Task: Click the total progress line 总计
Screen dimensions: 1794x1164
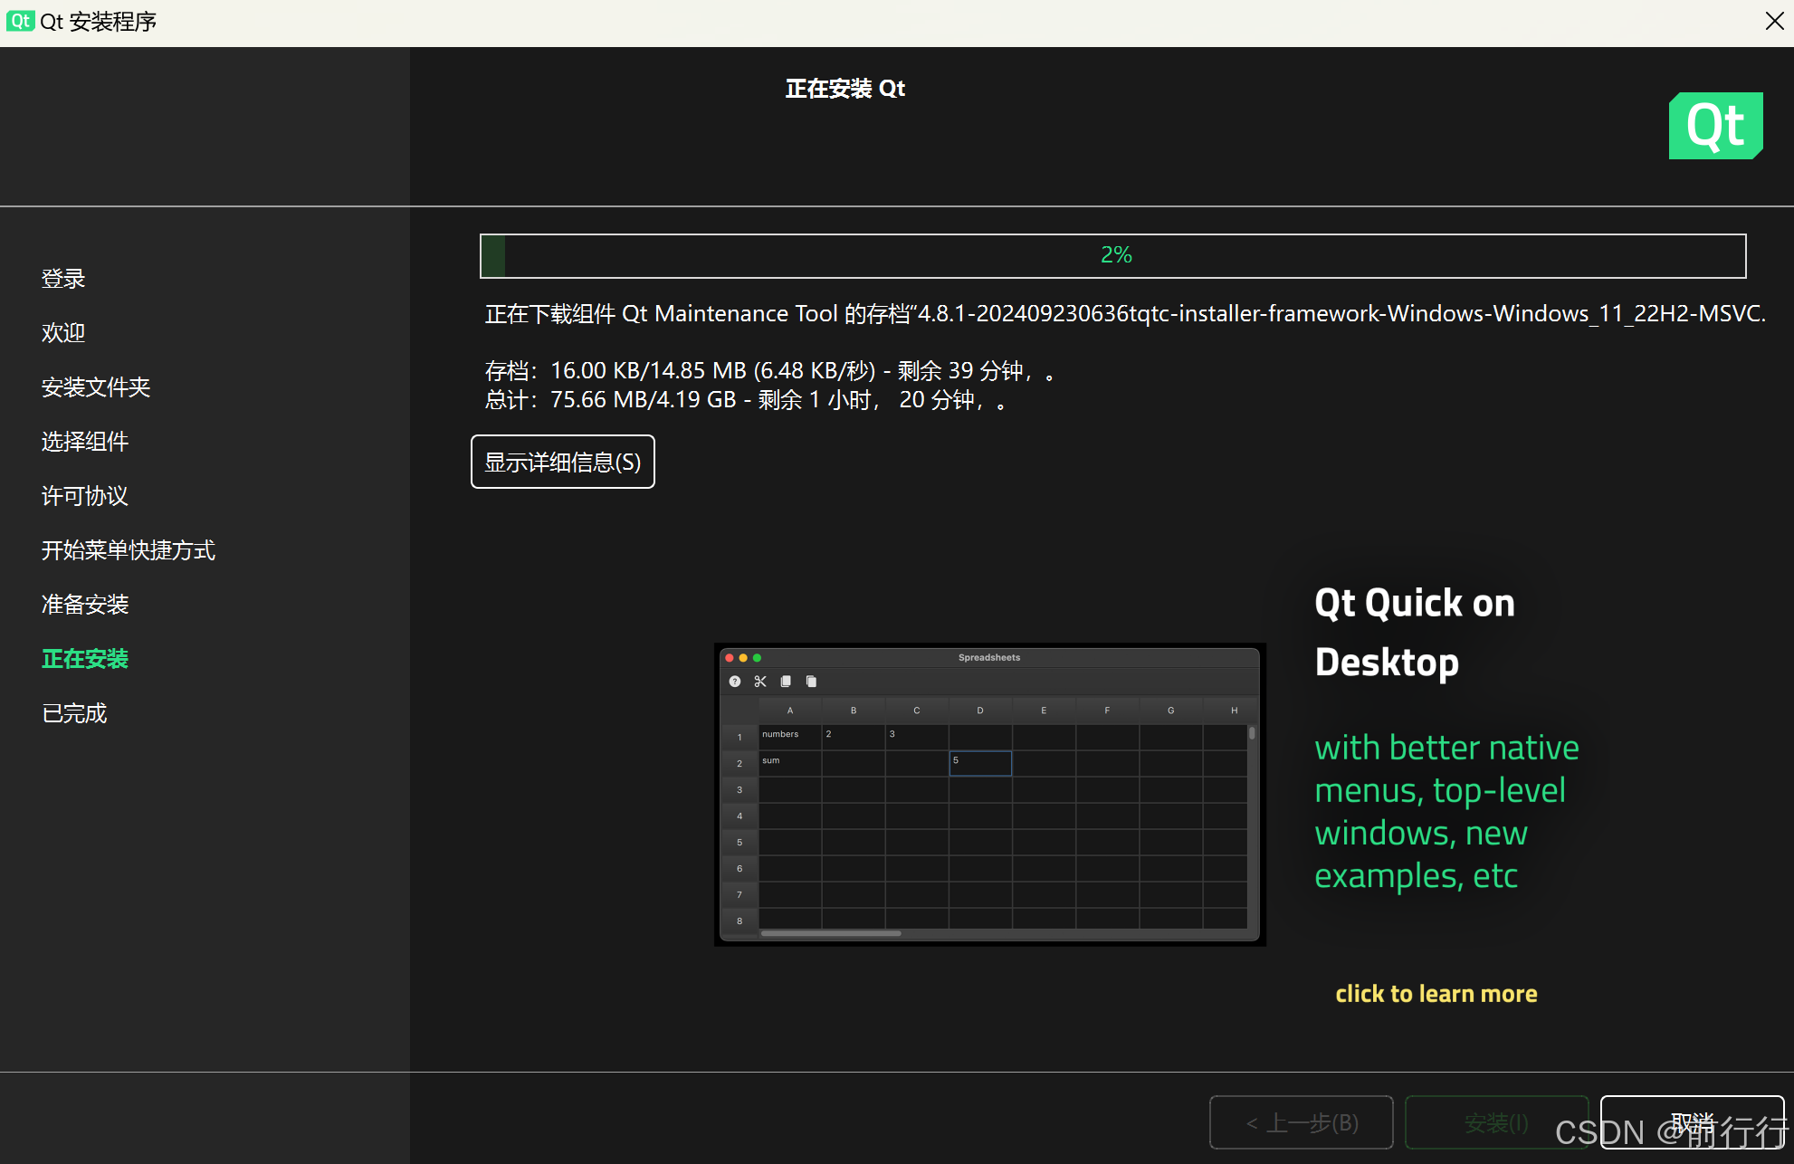Action: [x=746, y=400]
